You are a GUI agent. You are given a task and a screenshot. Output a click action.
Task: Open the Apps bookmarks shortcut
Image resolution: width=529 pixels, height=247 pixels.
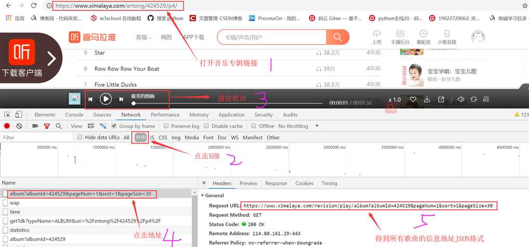(x=15, y=18)
